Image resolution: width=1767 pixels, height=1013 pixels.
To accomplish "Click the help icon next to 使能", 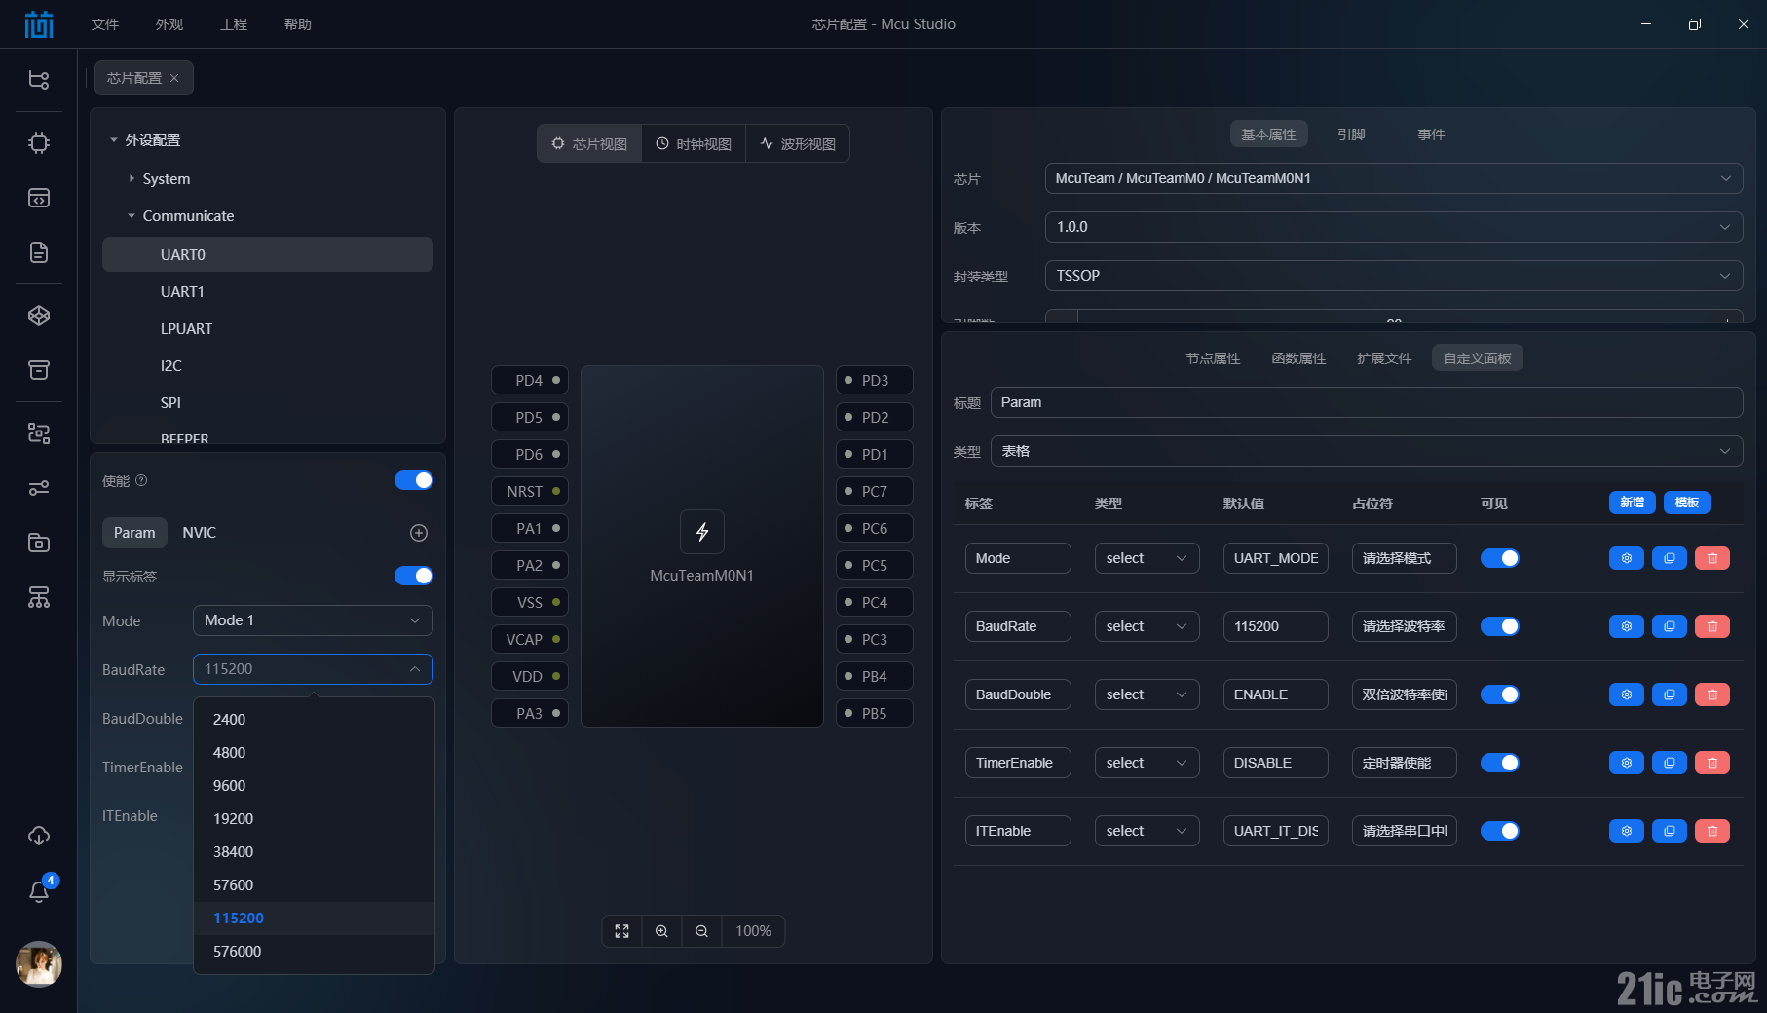I will 141,480.
